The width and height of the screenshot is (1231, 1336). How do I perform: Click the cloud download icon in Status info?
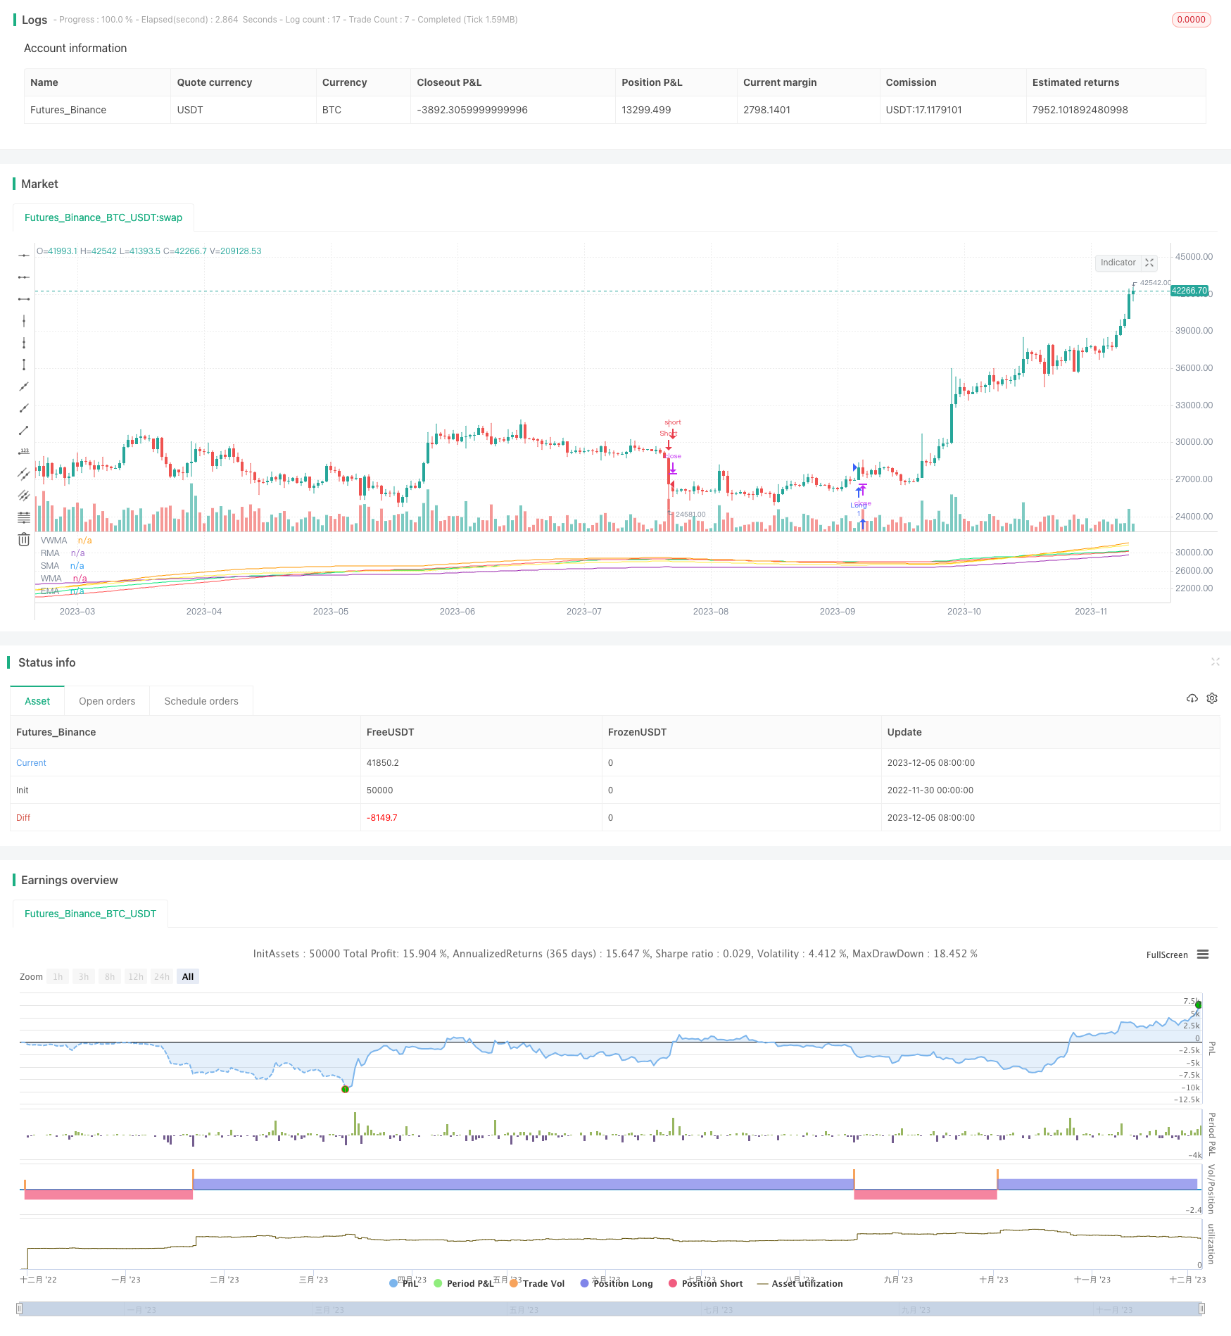(x=1192, y=698)
